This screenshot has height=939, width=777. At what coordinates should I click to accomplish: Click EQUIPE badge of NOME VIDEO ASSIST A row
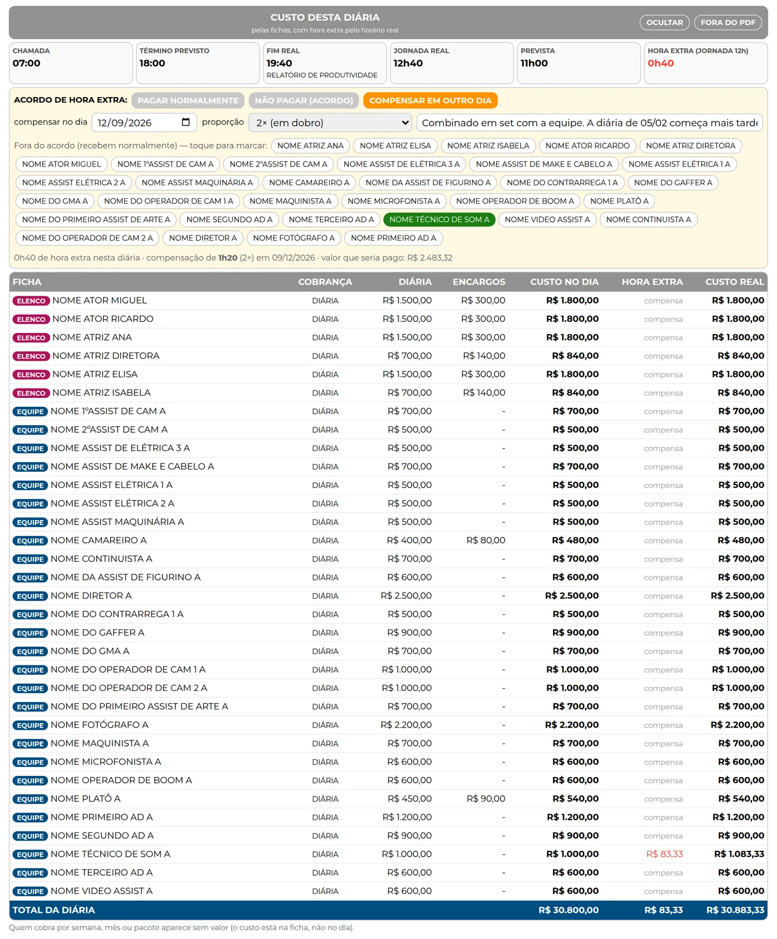[x=30, y=891]
